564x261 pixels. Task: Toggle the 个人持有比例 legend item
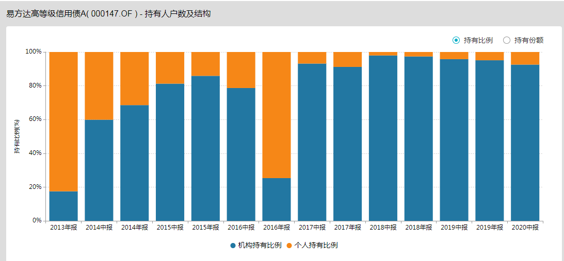coord(312,246)
